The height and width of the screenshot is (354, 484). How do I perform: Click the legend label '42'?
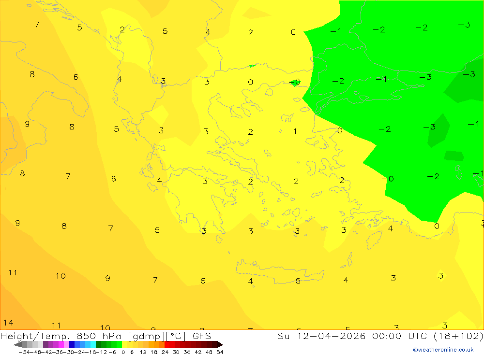pyautogui.click(x=198, y=352)
